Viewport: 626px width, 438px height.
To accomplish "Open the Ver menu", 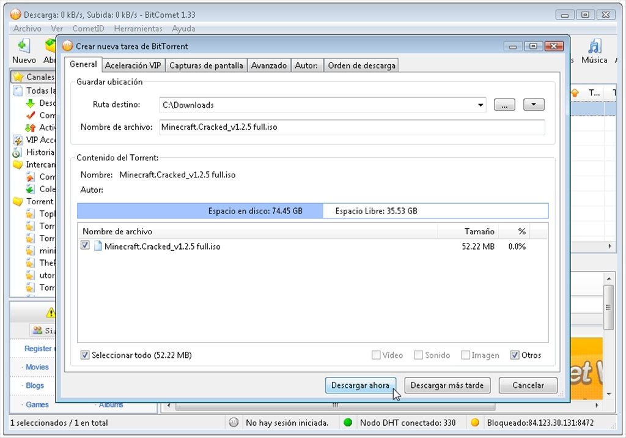I will (57, 28).
